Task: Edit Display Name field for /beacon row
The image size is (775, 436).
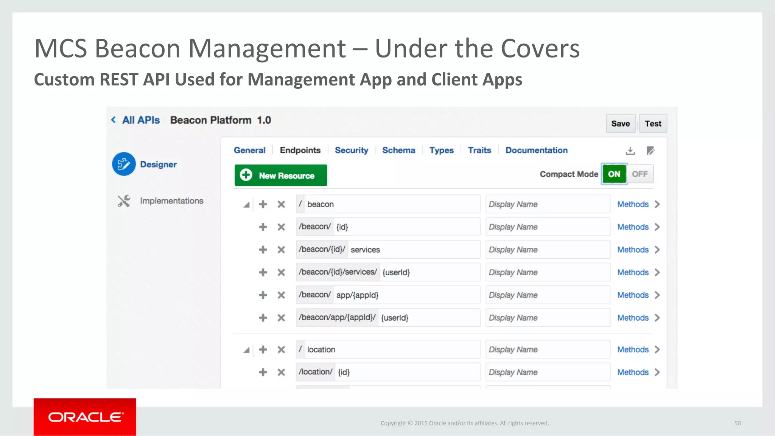Action: (x=548, y=204)
